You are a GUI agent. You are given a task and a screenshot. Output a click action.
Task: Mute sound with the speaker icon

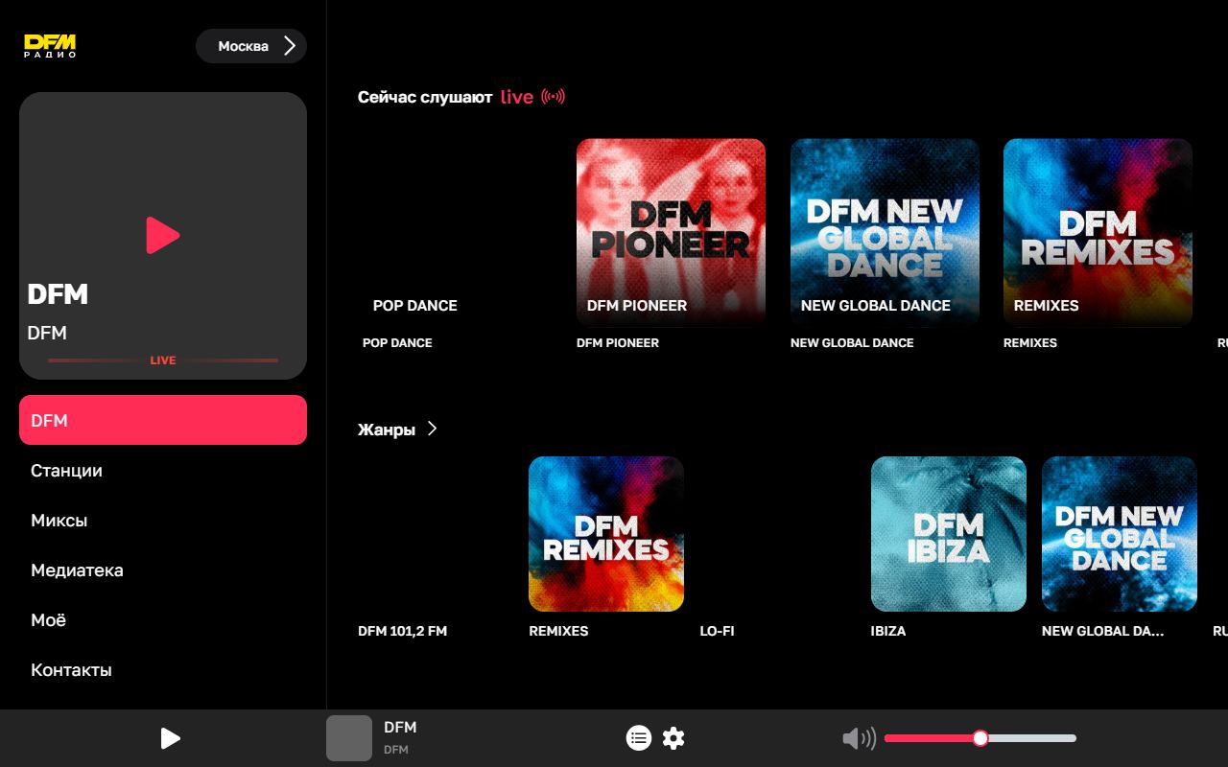point(859,738)
